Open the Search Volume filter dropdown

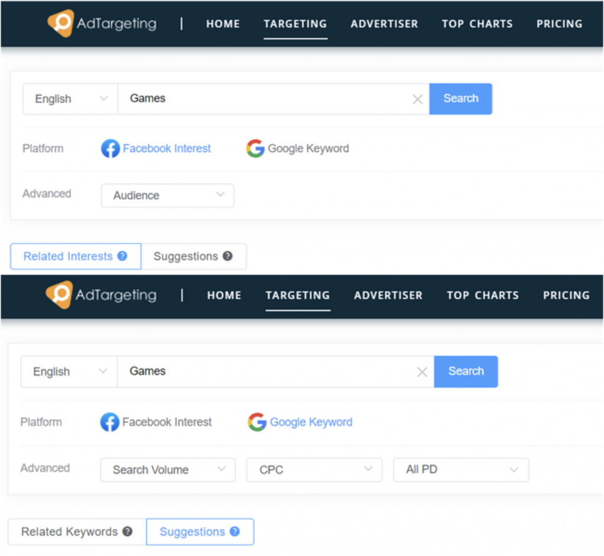click(168, 470)
